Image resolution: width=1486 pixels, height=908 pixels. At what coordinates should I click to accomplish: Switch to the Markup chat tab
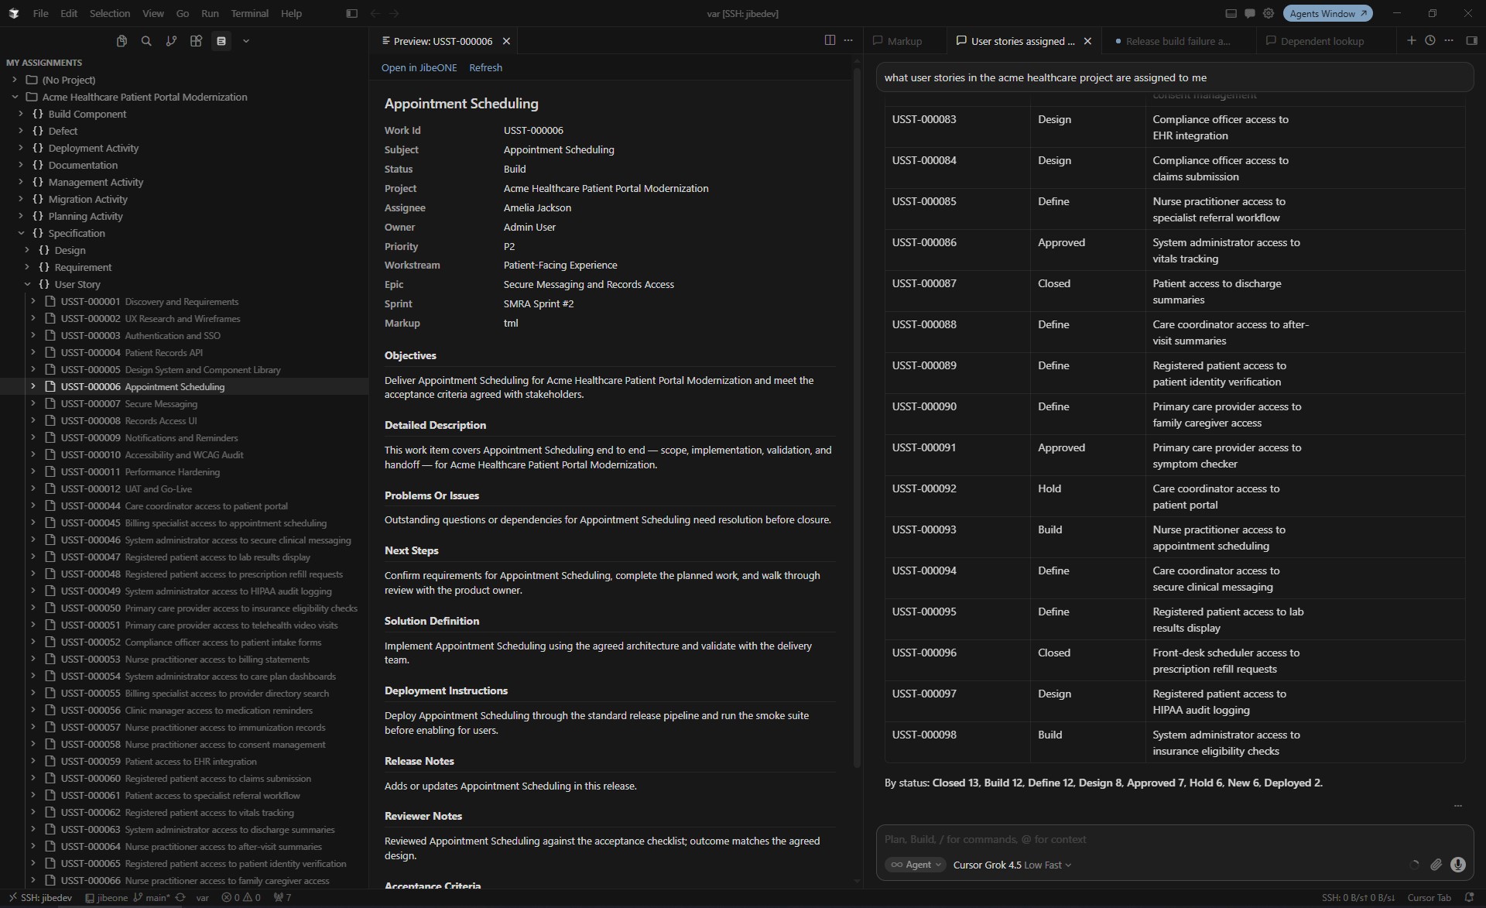point(903,41)
